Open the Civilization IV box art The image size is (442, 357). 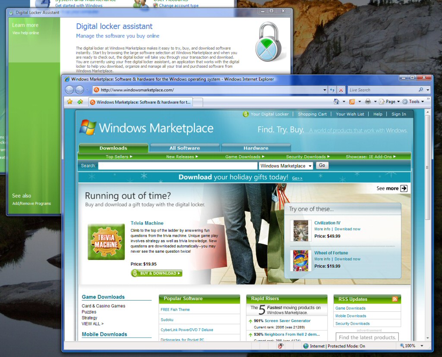[301, 231]
